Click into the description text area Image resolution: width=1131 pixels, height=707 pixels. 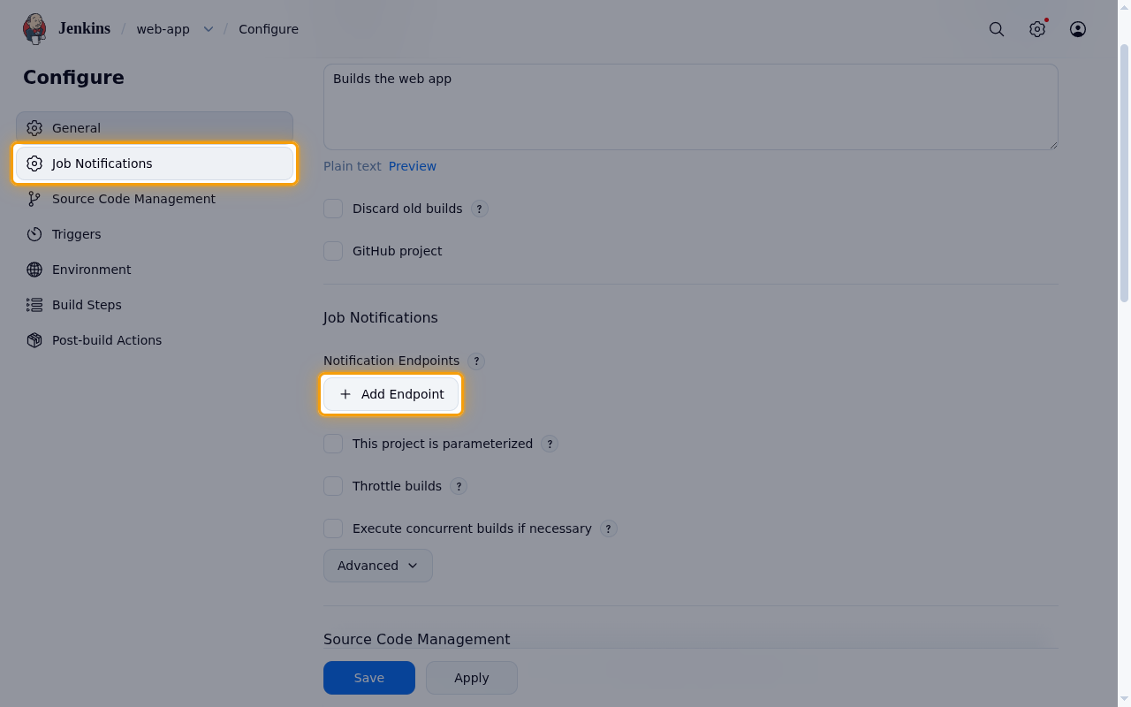[691, 106]
